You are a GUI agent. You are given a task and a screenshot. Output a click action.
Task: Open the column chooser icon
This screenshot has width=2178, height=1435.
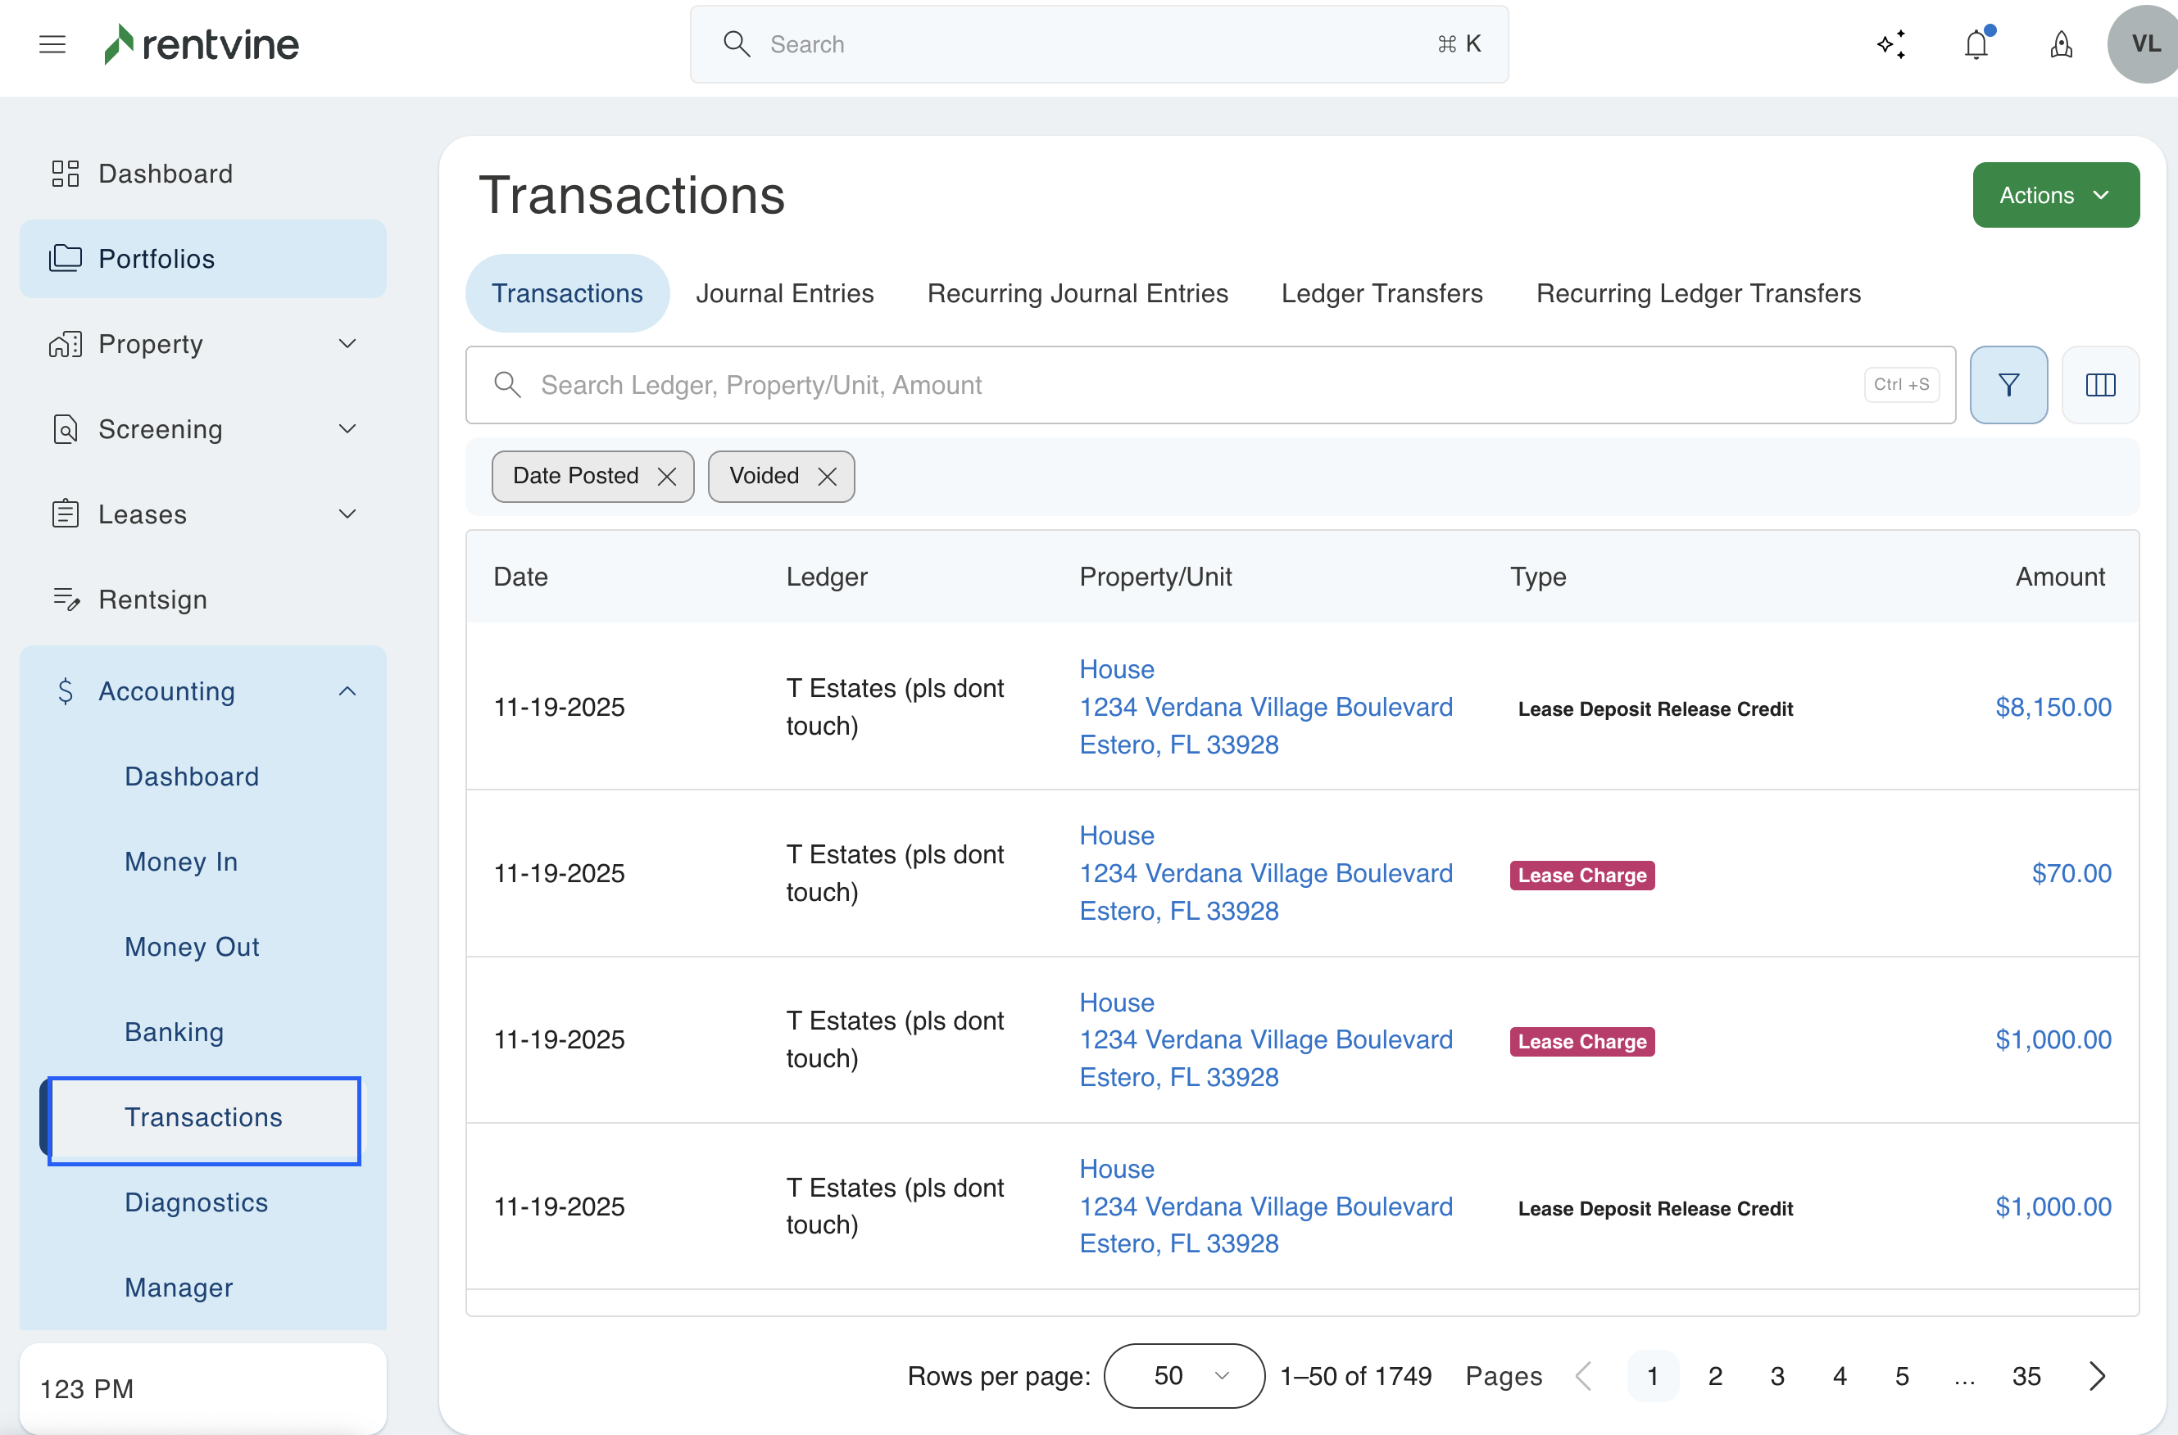(2100, 384)
